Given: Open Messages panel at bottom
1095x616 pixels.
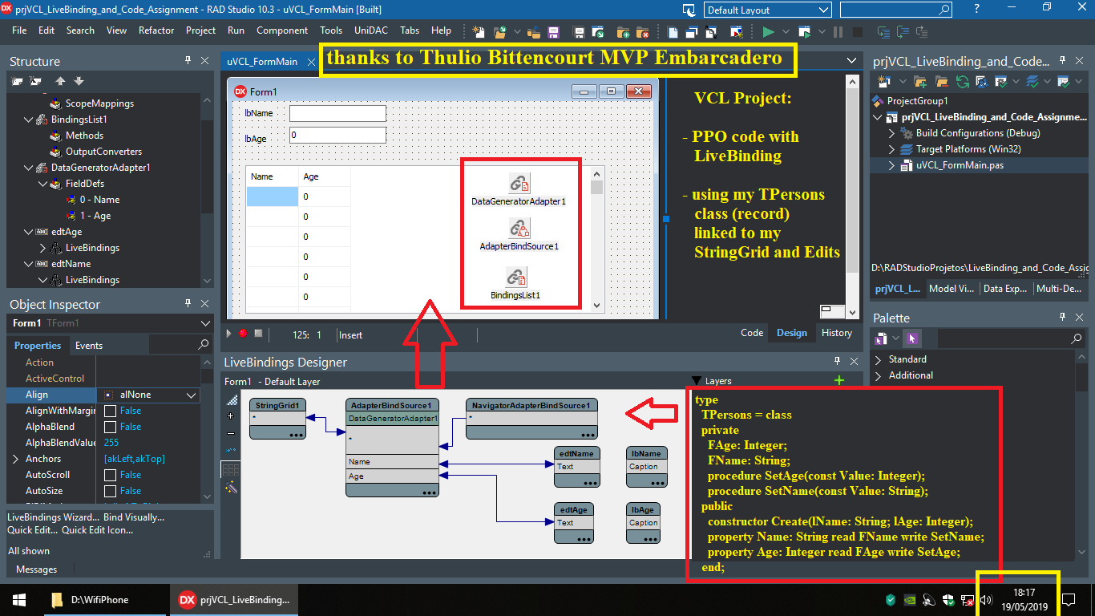Looking at the screenshot, I should click(x=37, y=569).
